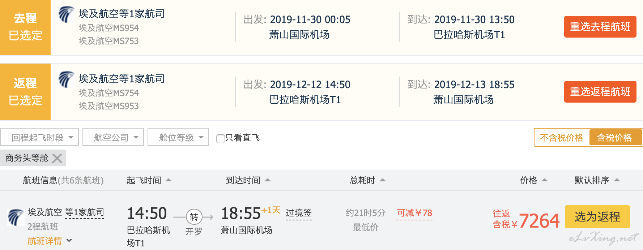Click the EgyptAir logo in the flight result listing

16,217
